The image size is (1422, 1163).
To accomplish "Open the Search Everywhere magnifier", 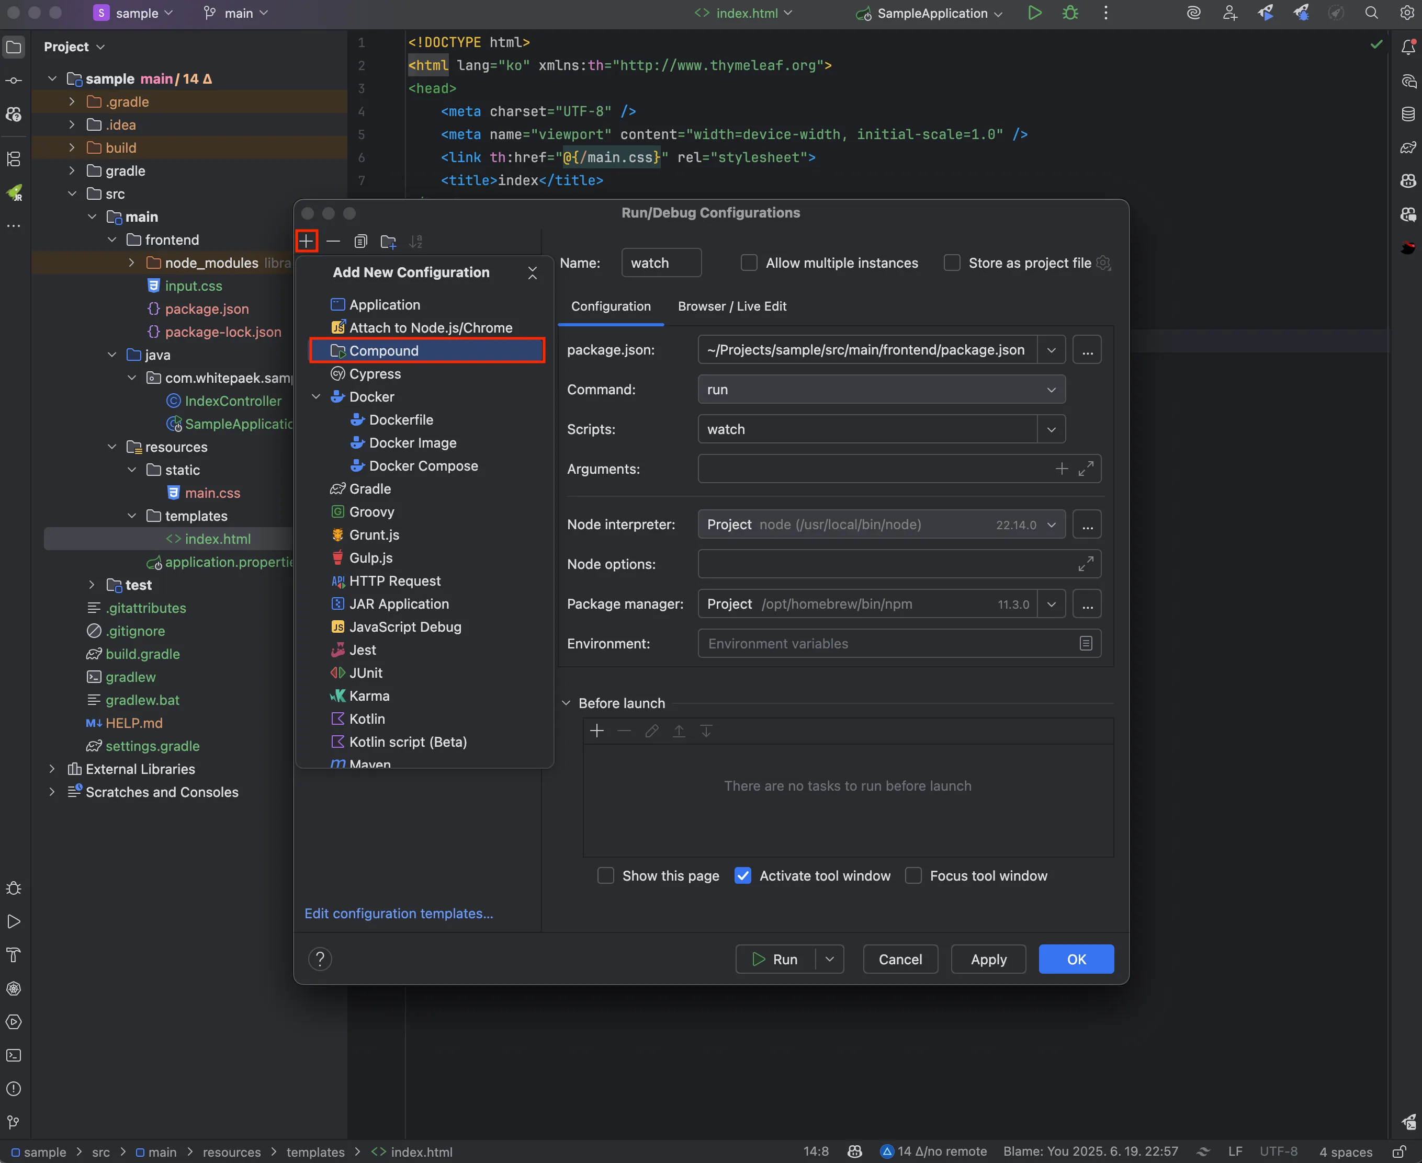I will (1371, 13).
